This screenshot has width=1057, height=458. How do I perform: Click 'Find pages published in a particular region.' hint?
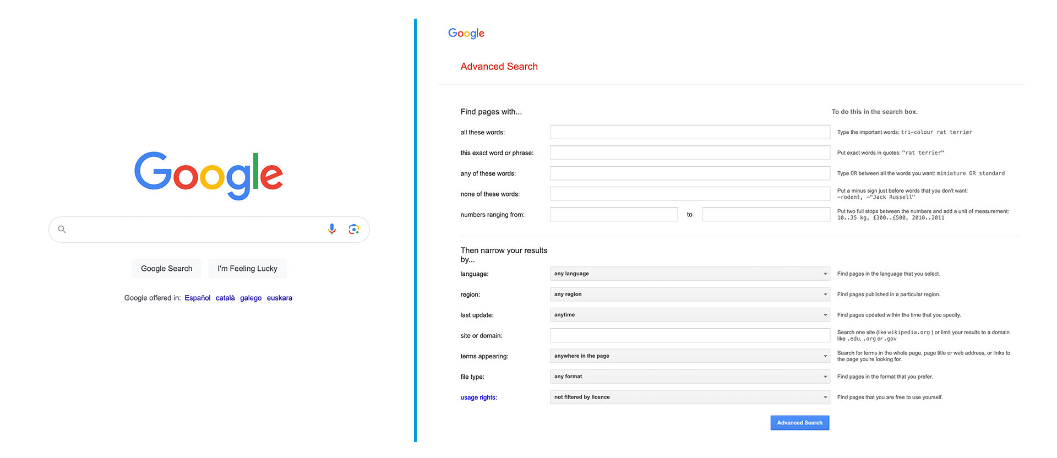pos(889,295)
